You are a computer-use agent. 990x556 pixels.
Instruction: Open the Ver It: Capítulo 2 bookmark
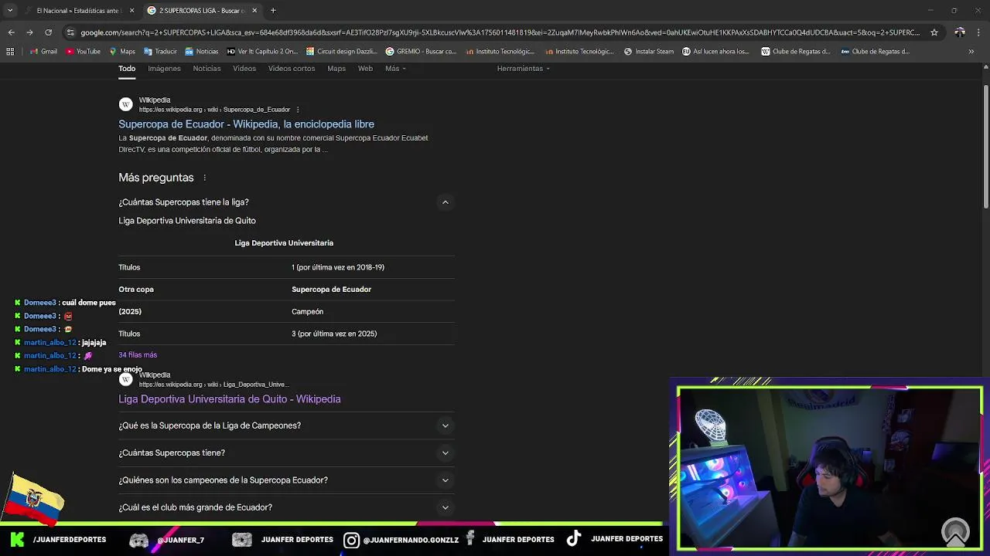pyautogui.click(x=262, y=52)
